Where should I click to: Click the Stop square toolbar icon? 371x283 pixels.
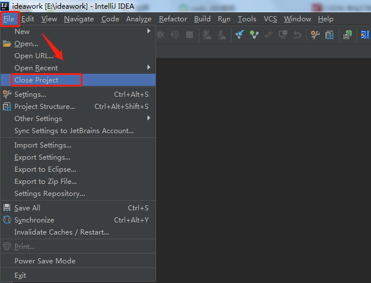pyautogui.click(x=190, y=35)
